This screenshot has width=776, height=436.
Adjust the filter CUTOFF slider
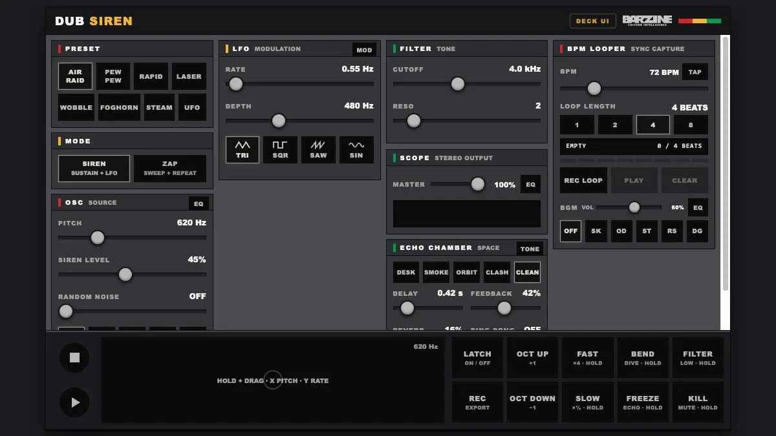click(467, 84)
